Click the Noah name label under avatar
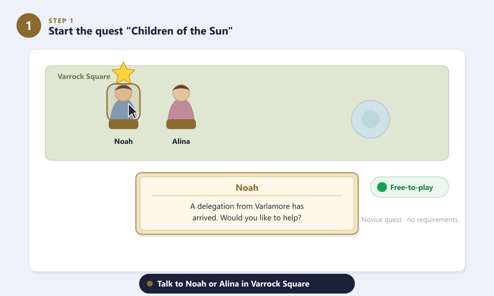Viewport: 494px width, 296px height. pos(123,141)
